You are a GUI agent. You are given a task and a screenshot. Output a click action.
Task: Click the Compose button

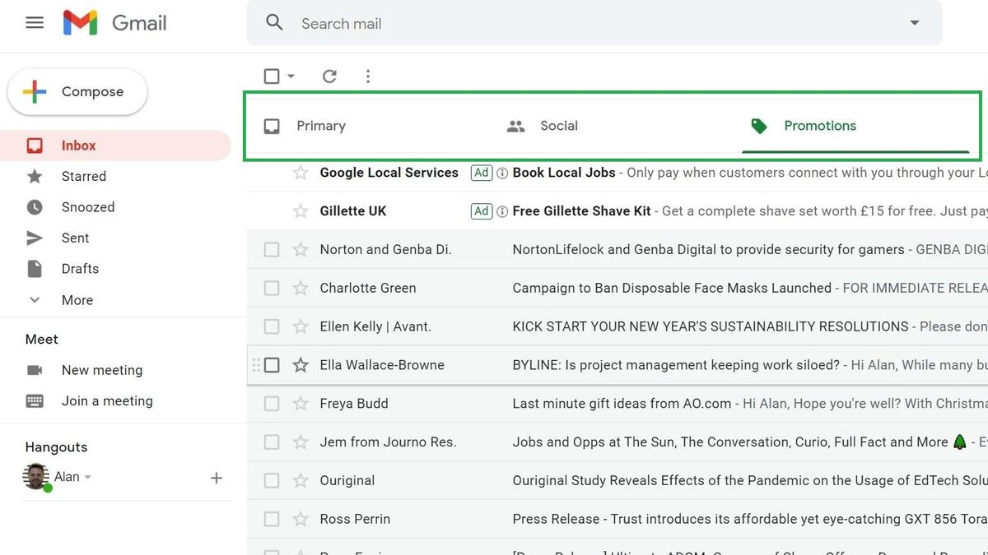[77, 91]
